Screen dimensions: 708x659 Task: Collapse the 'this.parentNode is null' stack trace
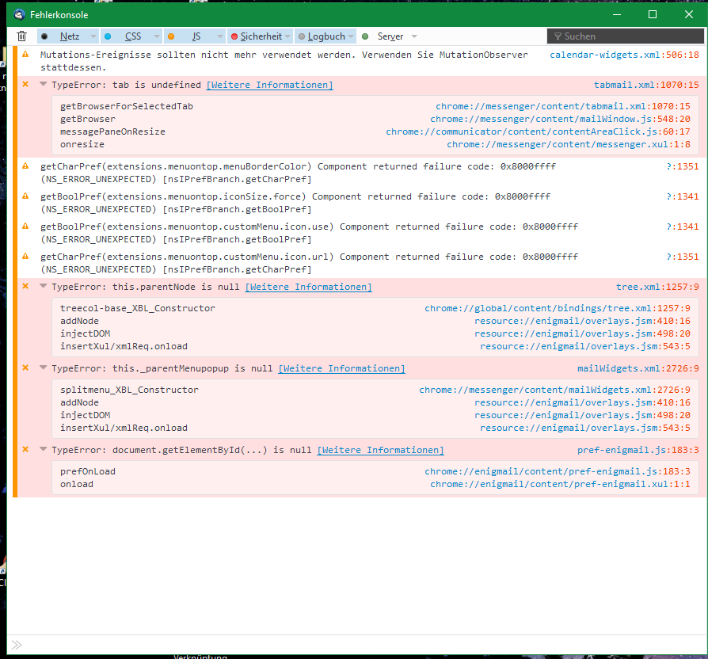pos(44,287)
